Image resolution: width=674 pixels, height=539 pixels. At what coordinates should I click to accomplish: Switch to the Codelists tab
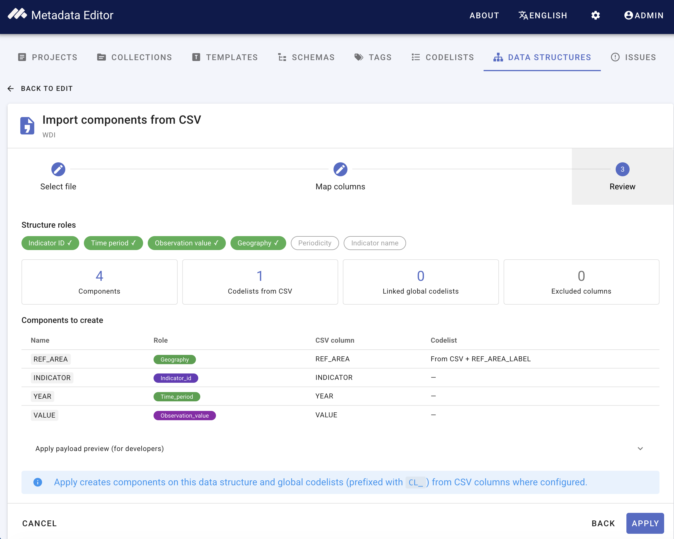[x=443, y=57]
